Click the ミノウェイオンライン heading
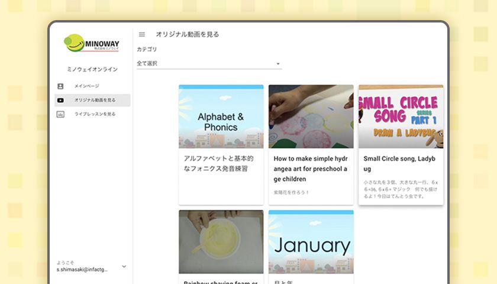Screen dimensions: 497x284 click(92, 69)
